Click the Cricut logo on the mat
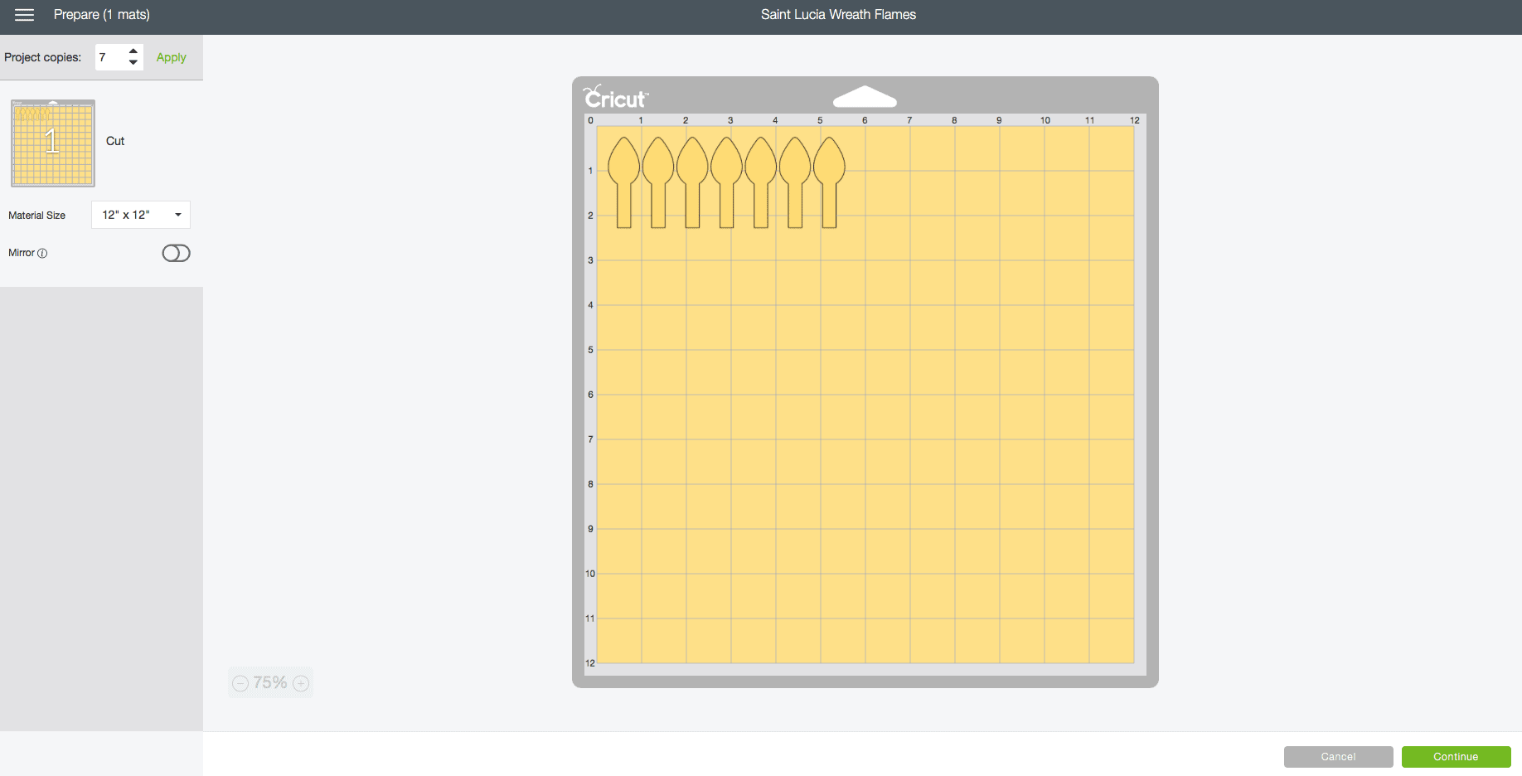 [x=615, y=98]
